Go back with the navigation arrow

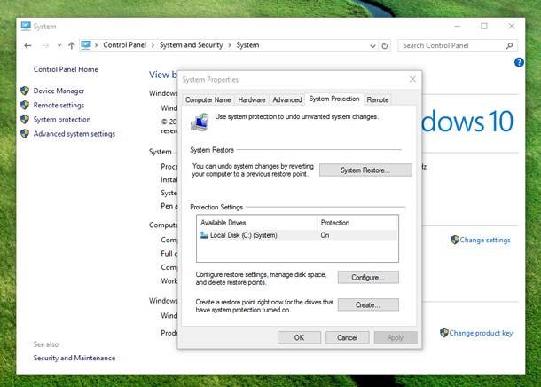28,45
